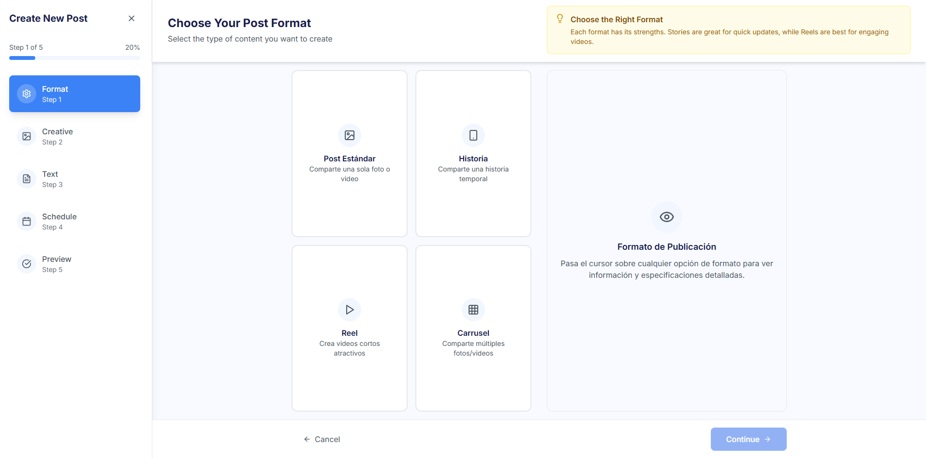
Task: Click the image icon beside Creative step
Action: click(x=27, y=136)
